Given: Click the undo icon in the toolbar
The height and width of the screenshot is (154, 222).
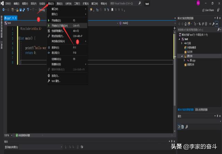Looking at the screenshot, I should tap(28, 10).
